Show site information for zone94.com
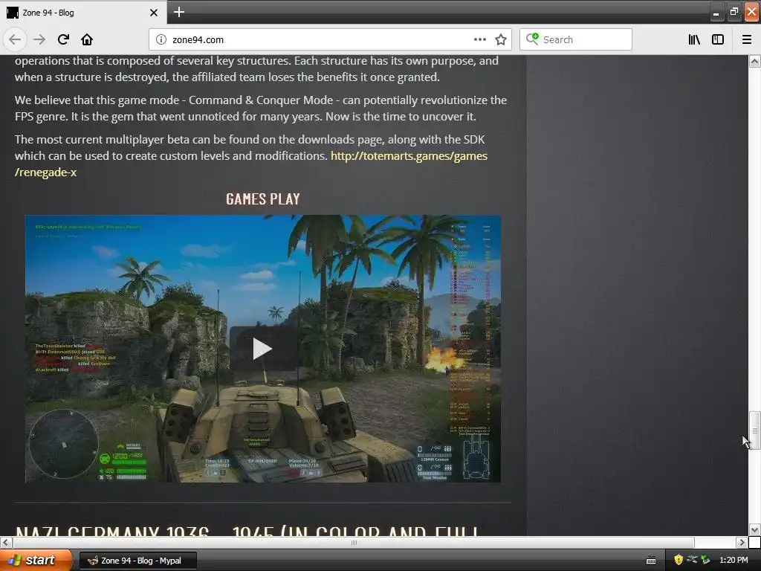The height and width of the screenshot is (571, 761). click(161, 40)
